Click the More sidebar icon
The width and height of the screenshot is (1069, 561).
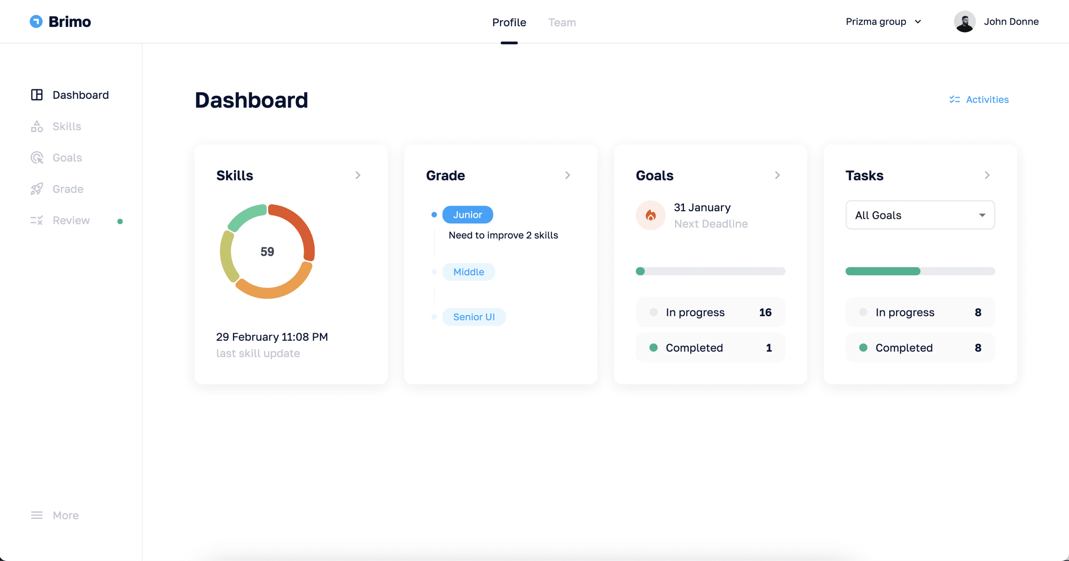pyautogui.click(x=36, y=515)
